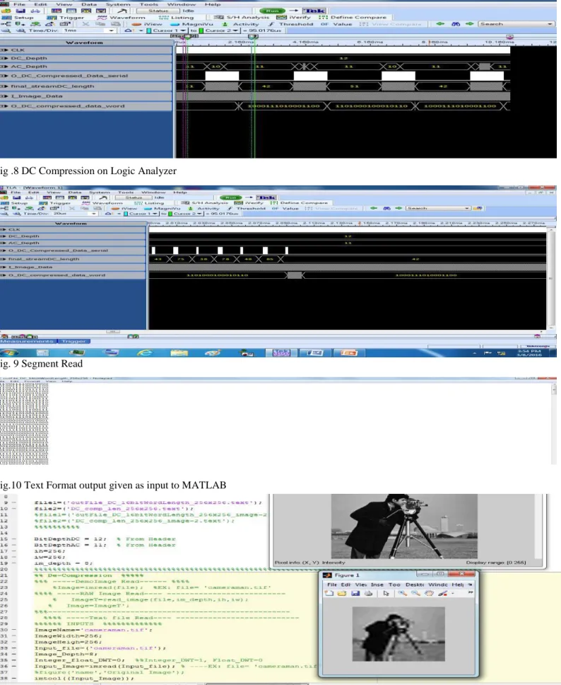The height and width of the screenshot is (685, 561).
Task: Click the Notepad window vertical scrollbar
Action: (554, 424)
